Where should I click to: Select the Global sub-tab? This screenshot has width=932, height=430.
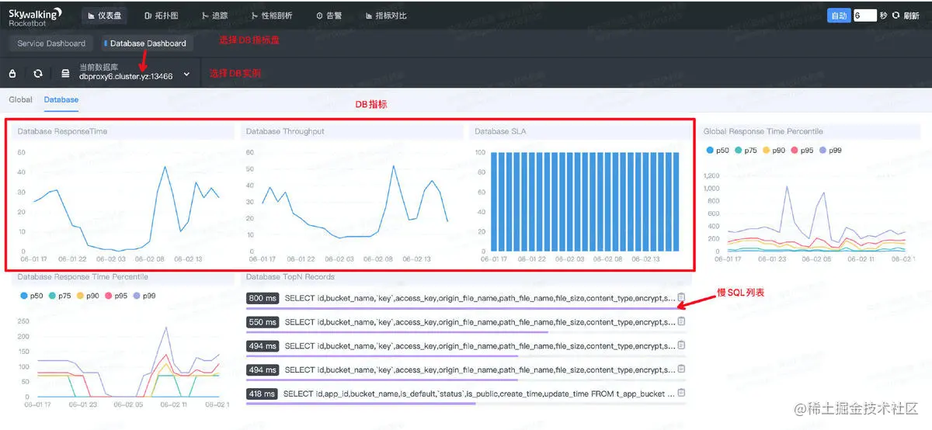[20, 99]
